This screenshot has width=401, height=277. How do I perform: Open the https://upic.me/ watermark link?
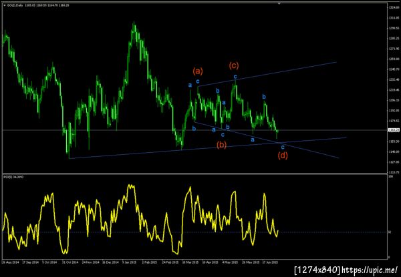[x=370, y=270]
